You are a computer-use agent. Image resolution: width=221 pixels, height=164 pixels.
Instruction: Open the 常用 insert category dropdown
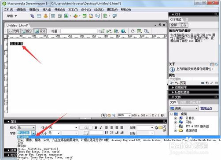click(x=12, y=16)
